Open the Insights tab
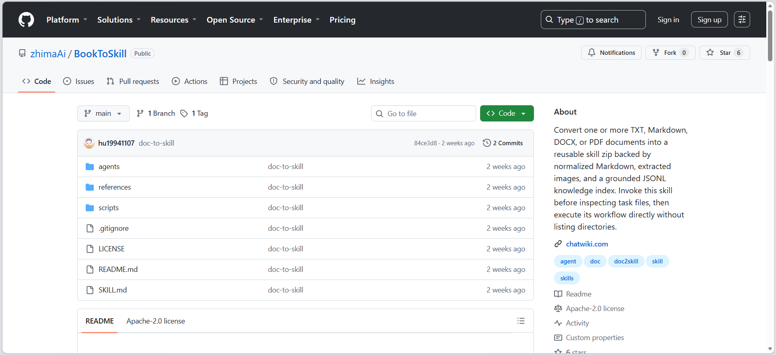Image resolution: width=776 pixels, height=355 pixels. (376, 81)
